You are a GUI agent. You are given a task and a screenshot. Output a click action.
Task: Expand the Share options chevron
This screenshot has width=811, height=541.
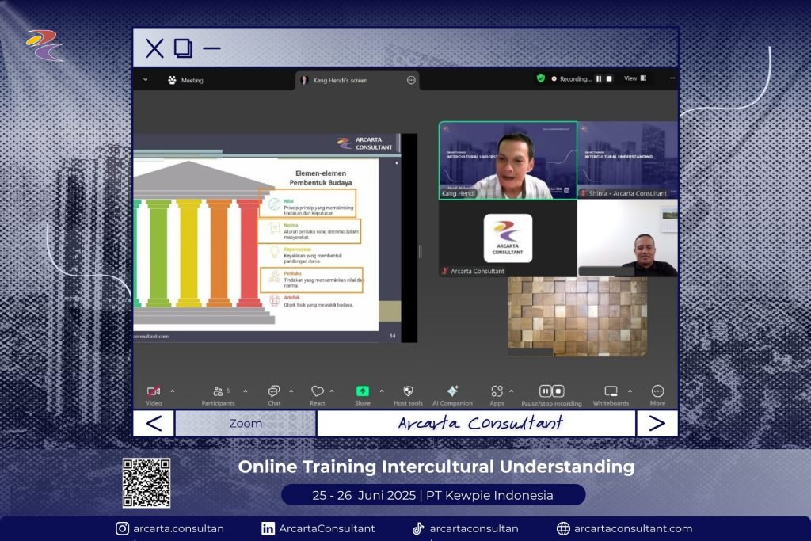[381, 391]
